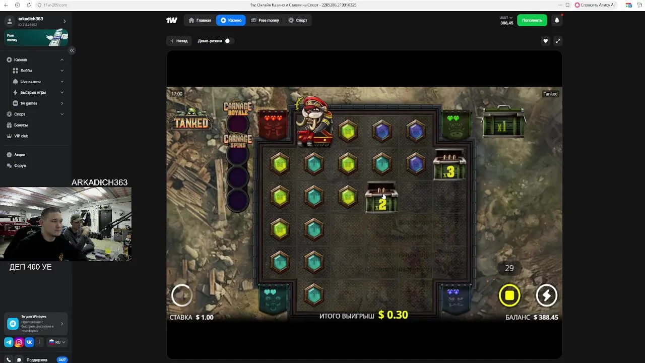
Task: Show more social links menu
Action: coord(39,342)
